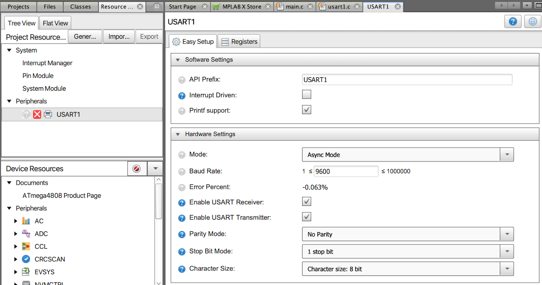Collapse the Hardware Settings section
Screen dimensions: 542x285
click(x=177, y=134)
